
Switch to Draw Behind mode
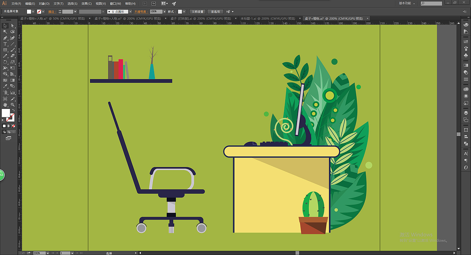pyautogui.click(x=9, y=131)
